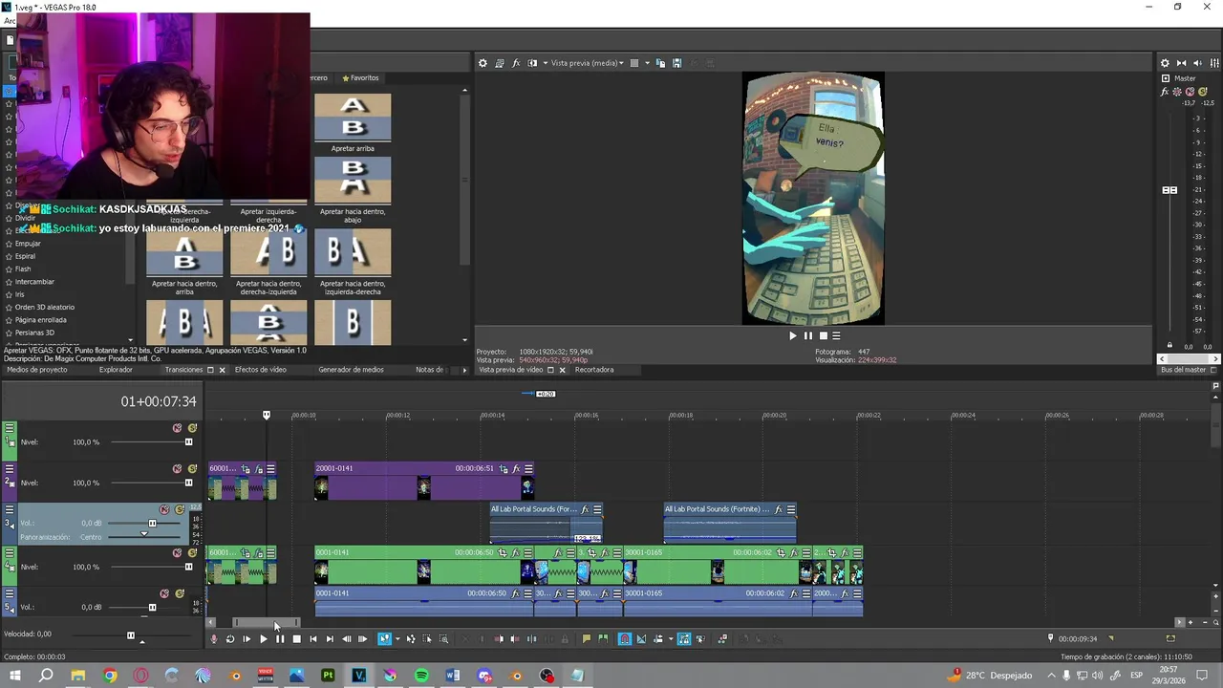
Task: Open track 4 hamburger menu
Action: [10, 553]
